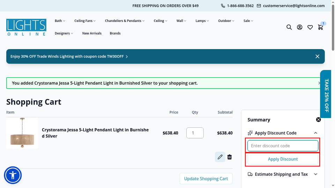The width and height of the screenshot is (335, 188).
Task: Click the Apply Discount button
Action: 283,159
